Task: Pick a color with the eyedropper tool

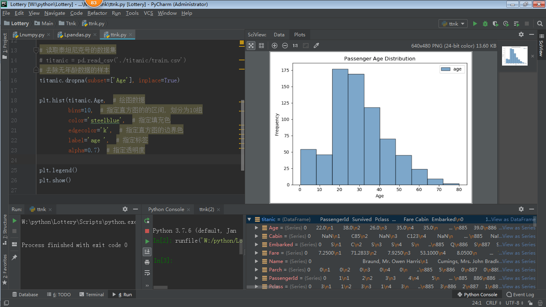Action: (316, 46)
